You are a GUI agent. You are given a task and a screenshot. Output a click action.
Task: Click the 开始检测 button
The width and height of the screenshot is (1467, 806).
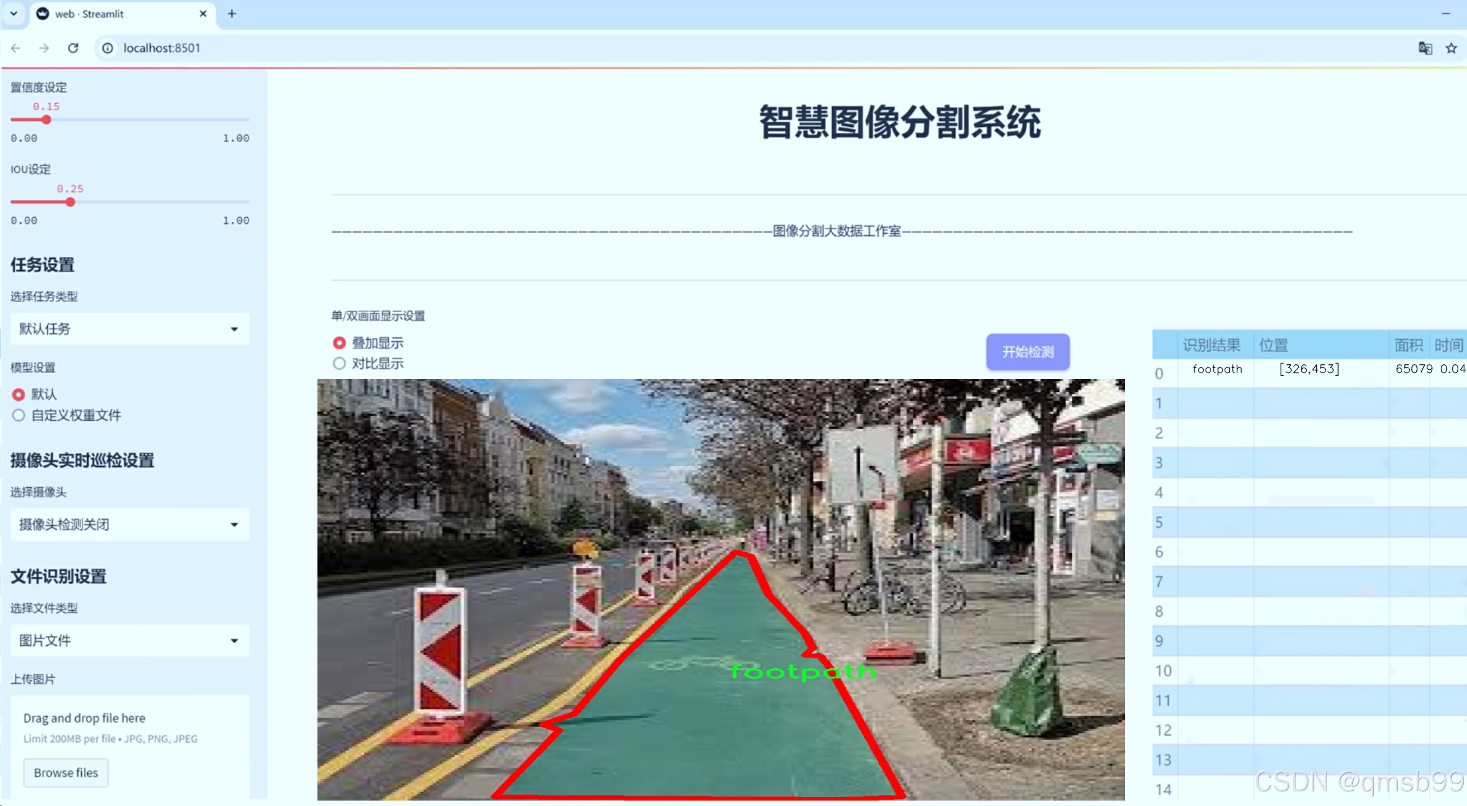(x=1028, y=351)
